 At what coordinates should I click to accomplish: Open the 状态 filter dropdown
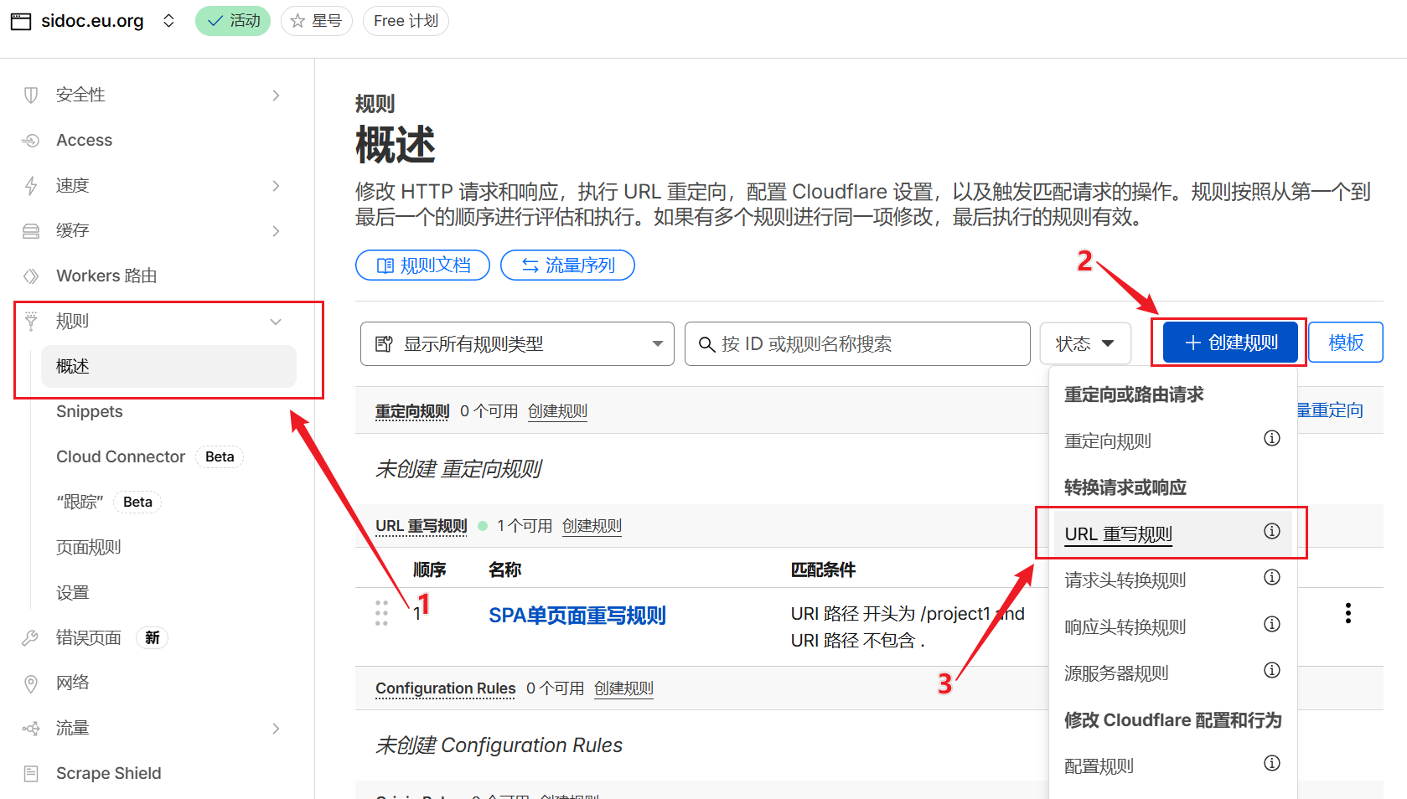pyautogui.click(x=1084, y=343)
